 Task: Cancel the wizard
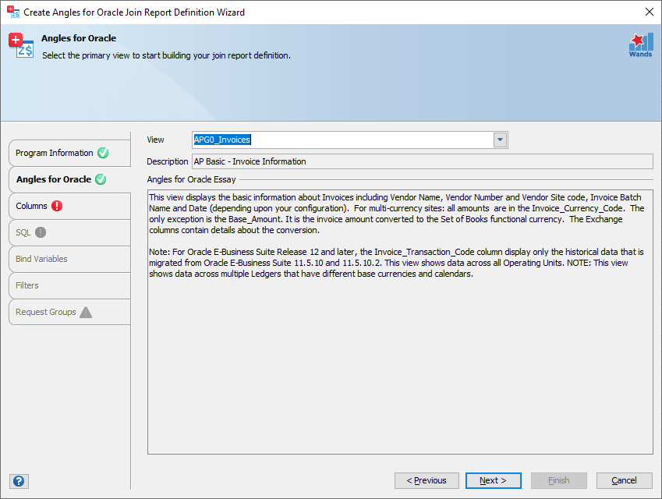click(624, 480)
